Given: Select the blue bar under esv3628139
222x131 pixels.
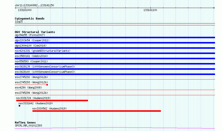Looking at the screenshot, I should pyautogui.click(x=115, y=69).
